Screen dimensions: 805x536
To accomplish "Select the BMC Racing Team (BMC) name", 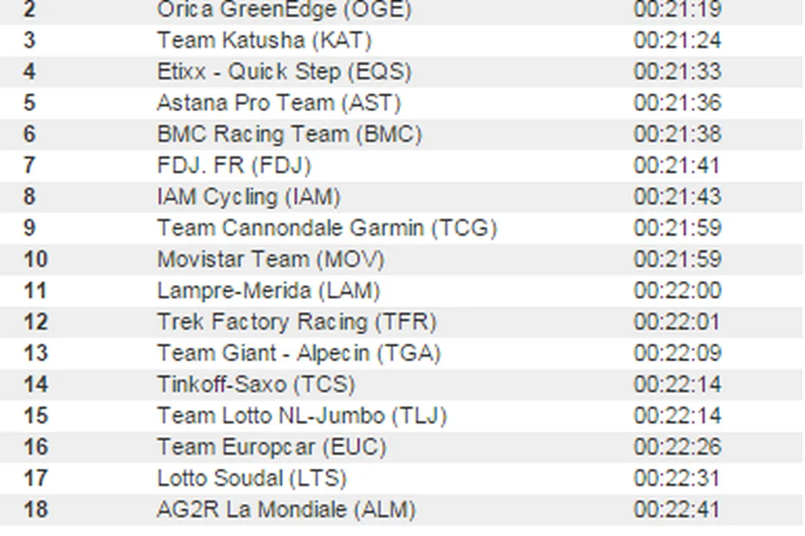I will coord(289,134).
